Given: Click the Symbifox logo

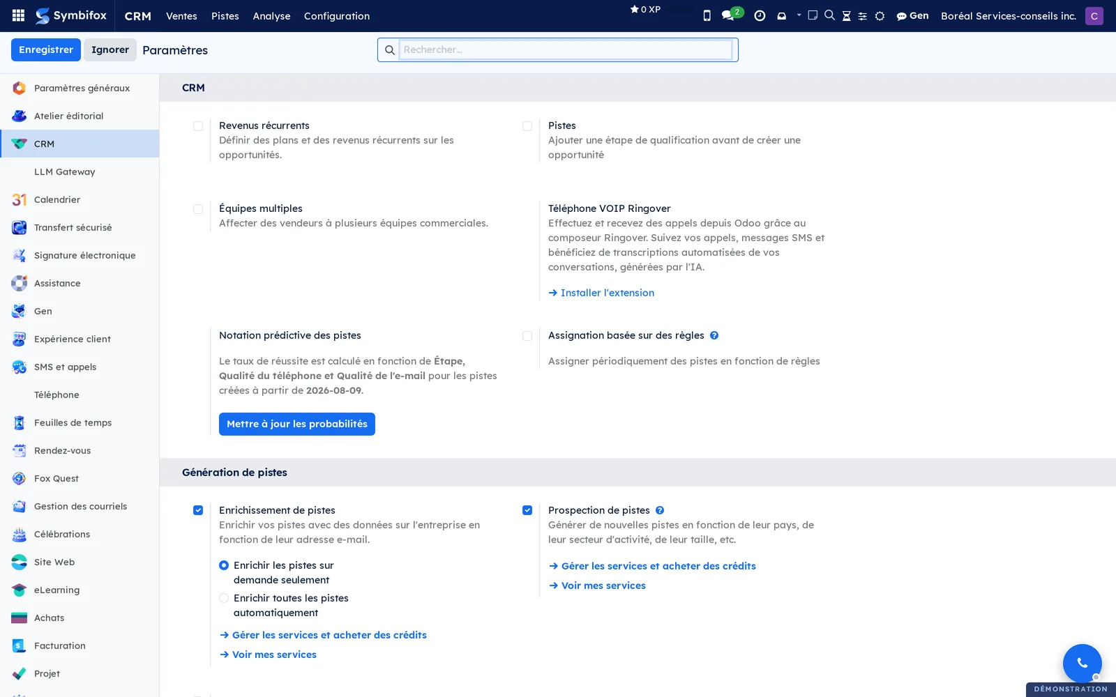Looking at the screenshot, I should [x=71, y=15].
